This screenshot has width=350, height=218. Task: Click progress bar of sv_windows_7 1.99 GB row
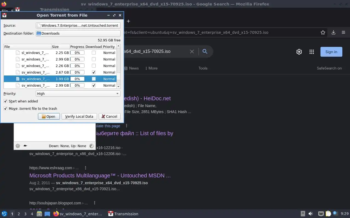pyautogui.click(x=77, y=79)
